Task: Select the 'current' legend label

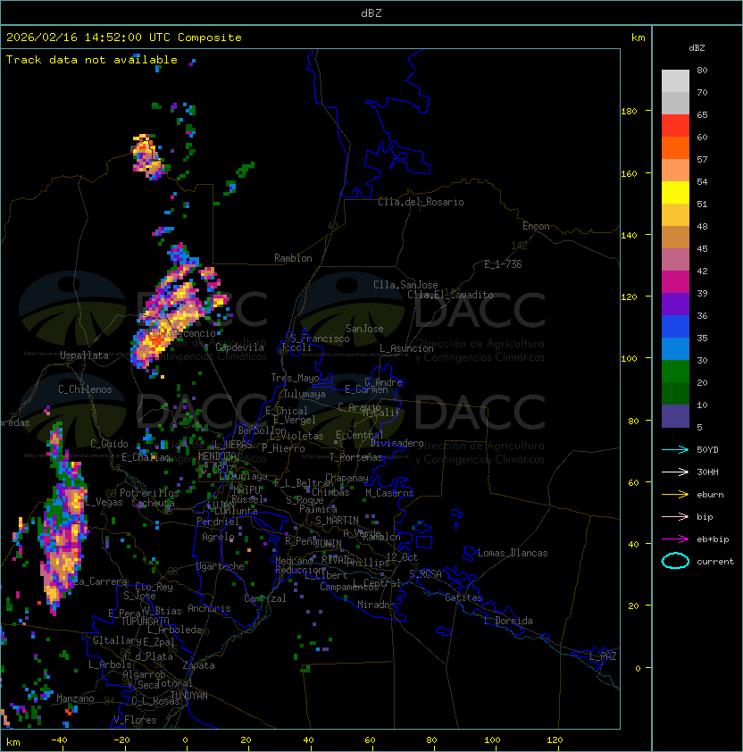Action: (x=715, y=562)
